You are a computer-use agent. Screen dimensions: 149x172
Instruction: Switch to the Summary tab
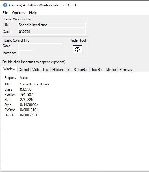pos(126,70)
